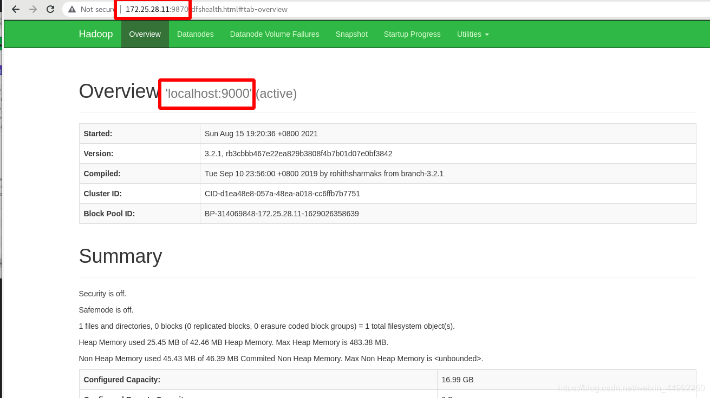The height and width of the screenshot is (398, 710).
Task: Click the Not secure warning icon
Action: coord(72,9)
